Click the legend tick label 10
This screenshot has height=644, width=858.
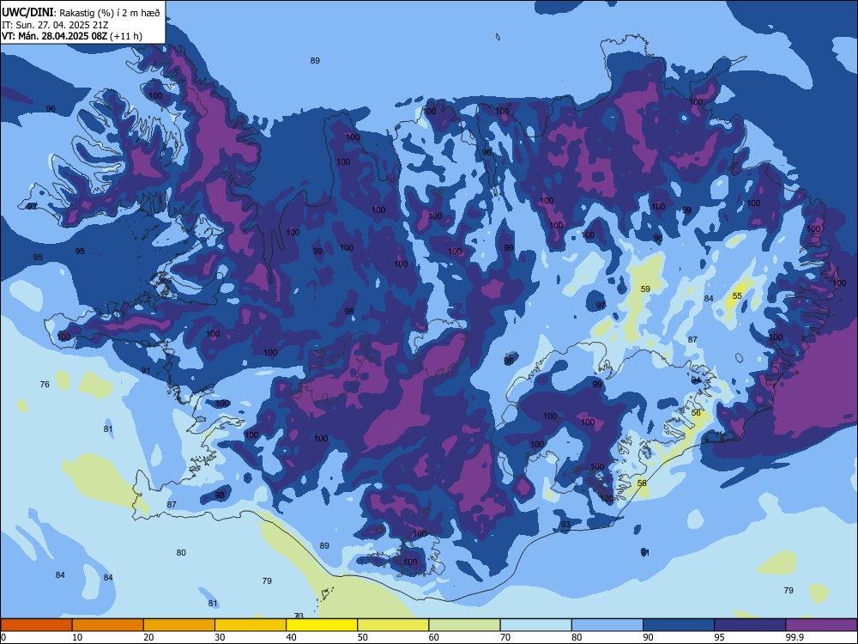point(77,637)
